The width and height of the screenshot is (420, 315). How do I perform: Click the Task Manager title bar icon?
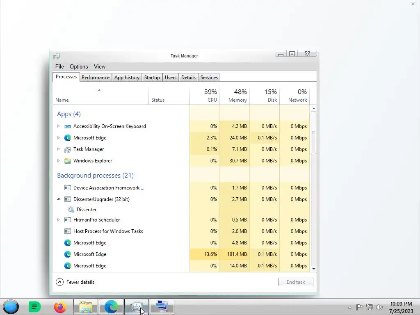coord(57,56)
